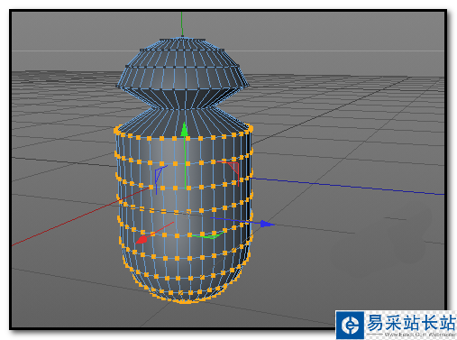Click the wide rim edge of the upper cap
The width and height of the screenshot is (457, 340).
182,88
